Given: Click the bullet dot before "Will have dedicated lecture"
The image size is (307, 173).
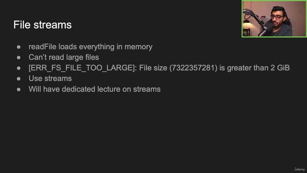Looking at the screenshot, I should coord(19,89).
